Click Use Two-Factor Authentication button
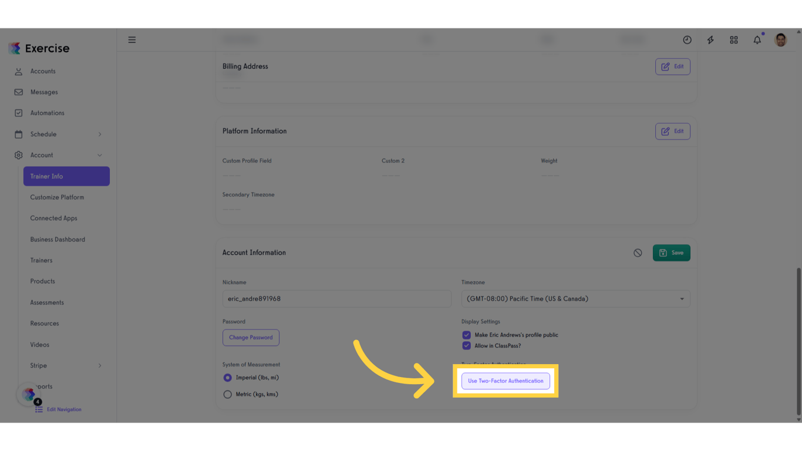The image size is (802, 451). 506,381
